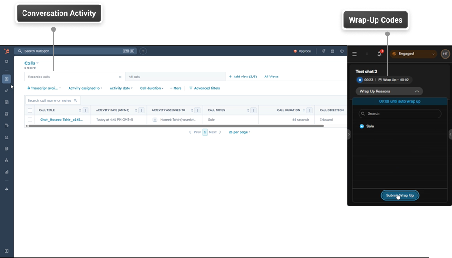Open Activity date filter dropdown
Image resolution: width=452 pixels, height=258 pixels.
(121, 88)
